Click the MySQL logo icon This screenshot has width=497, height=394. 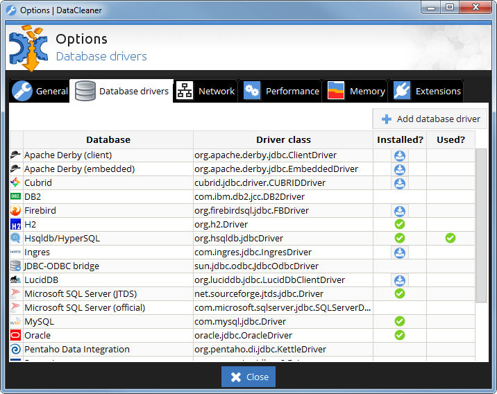point(15,322)
